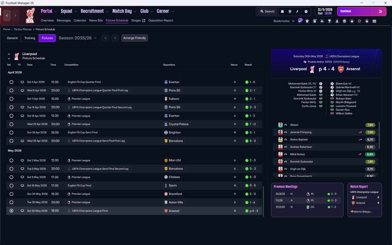Open the bookmark icon beside Search
This screenshot has width=392, height=245.
282,11
